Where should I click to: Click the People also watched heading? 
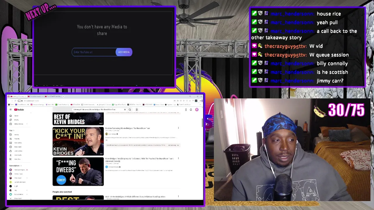click(x=62, y=192)
